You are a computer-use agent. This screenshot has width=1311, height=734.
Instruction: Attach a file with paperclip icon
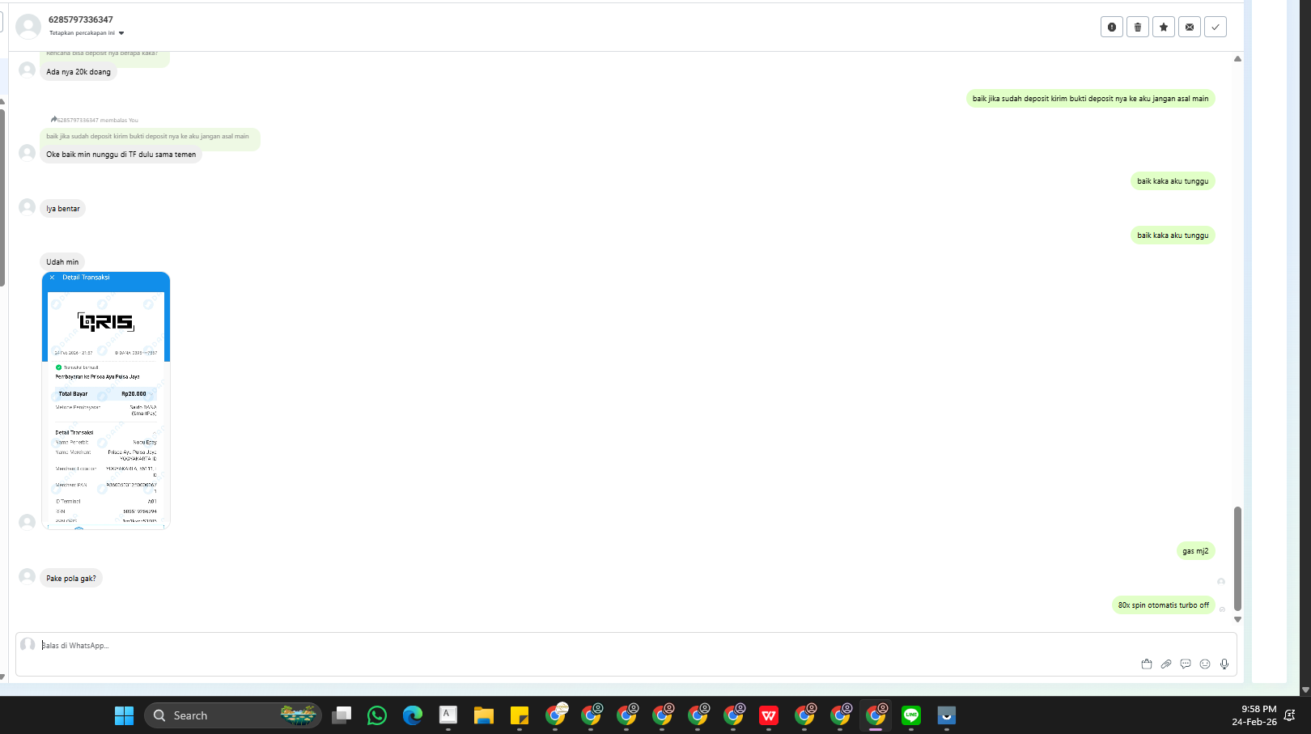(1166, 664)
